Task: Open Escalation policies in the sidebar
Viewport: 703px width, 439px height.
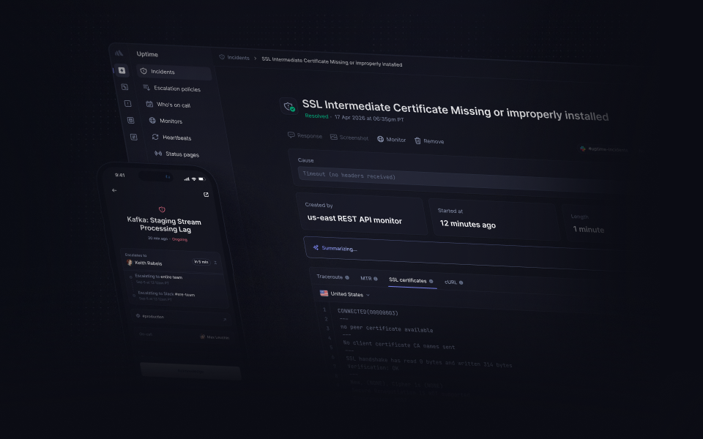Action: pos(177,89)
